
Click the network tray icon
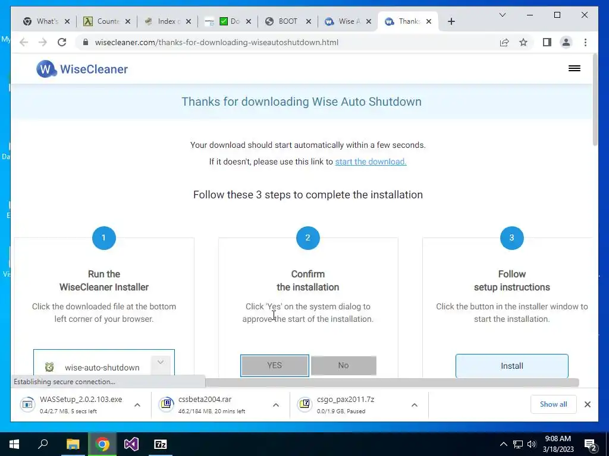[x=518, y=444]
